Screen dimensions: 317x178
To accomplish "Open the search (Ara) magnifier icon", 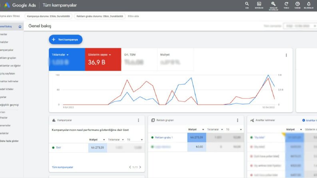I will pyautogui.click(x=247, y=4).
